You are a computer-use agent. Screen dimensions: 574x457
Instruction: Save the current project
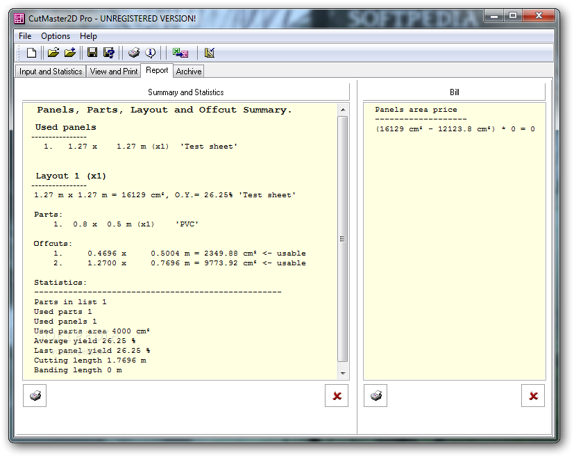pos(92,53)
